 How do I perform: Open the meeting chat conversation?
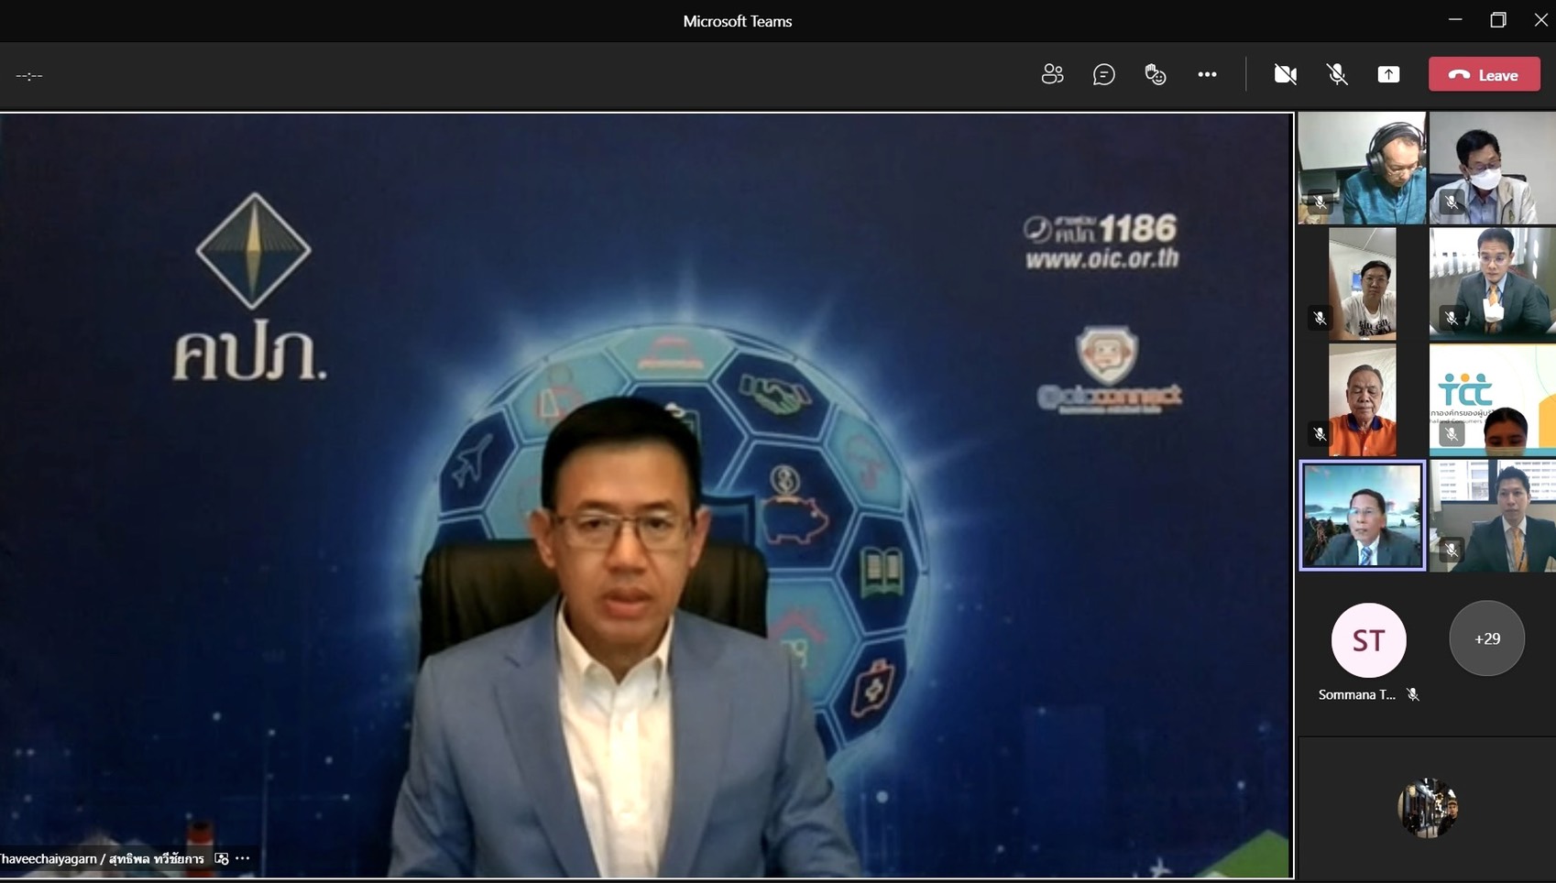1103,75
